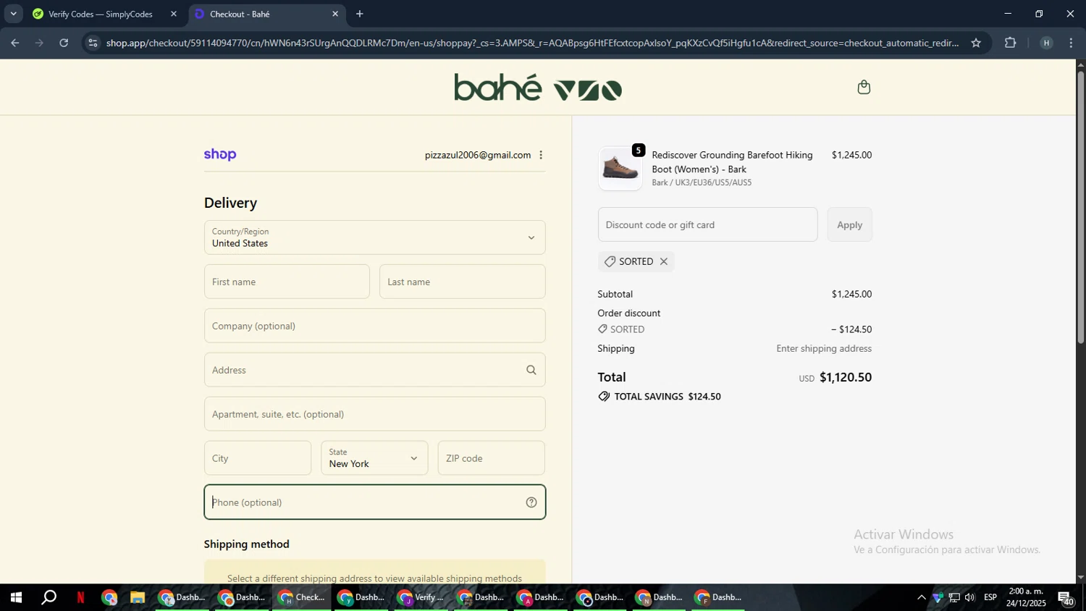Reload the checkout page
Screen dimensions: 1086x611
[64, 43]
